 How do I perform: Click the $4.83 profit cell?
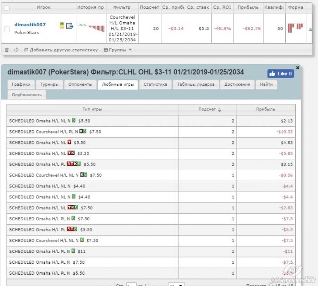(x=266, y=143)
